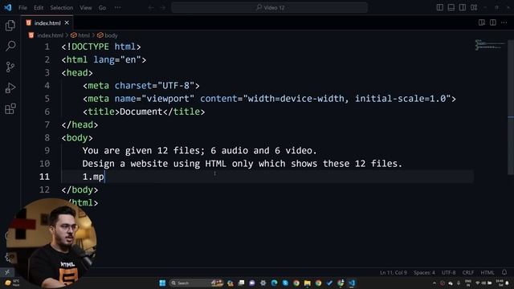Image resolution: width=514 pixels, height=289 pixels.
Task: Open the Selection menu
Action: [x=61, y=7]
